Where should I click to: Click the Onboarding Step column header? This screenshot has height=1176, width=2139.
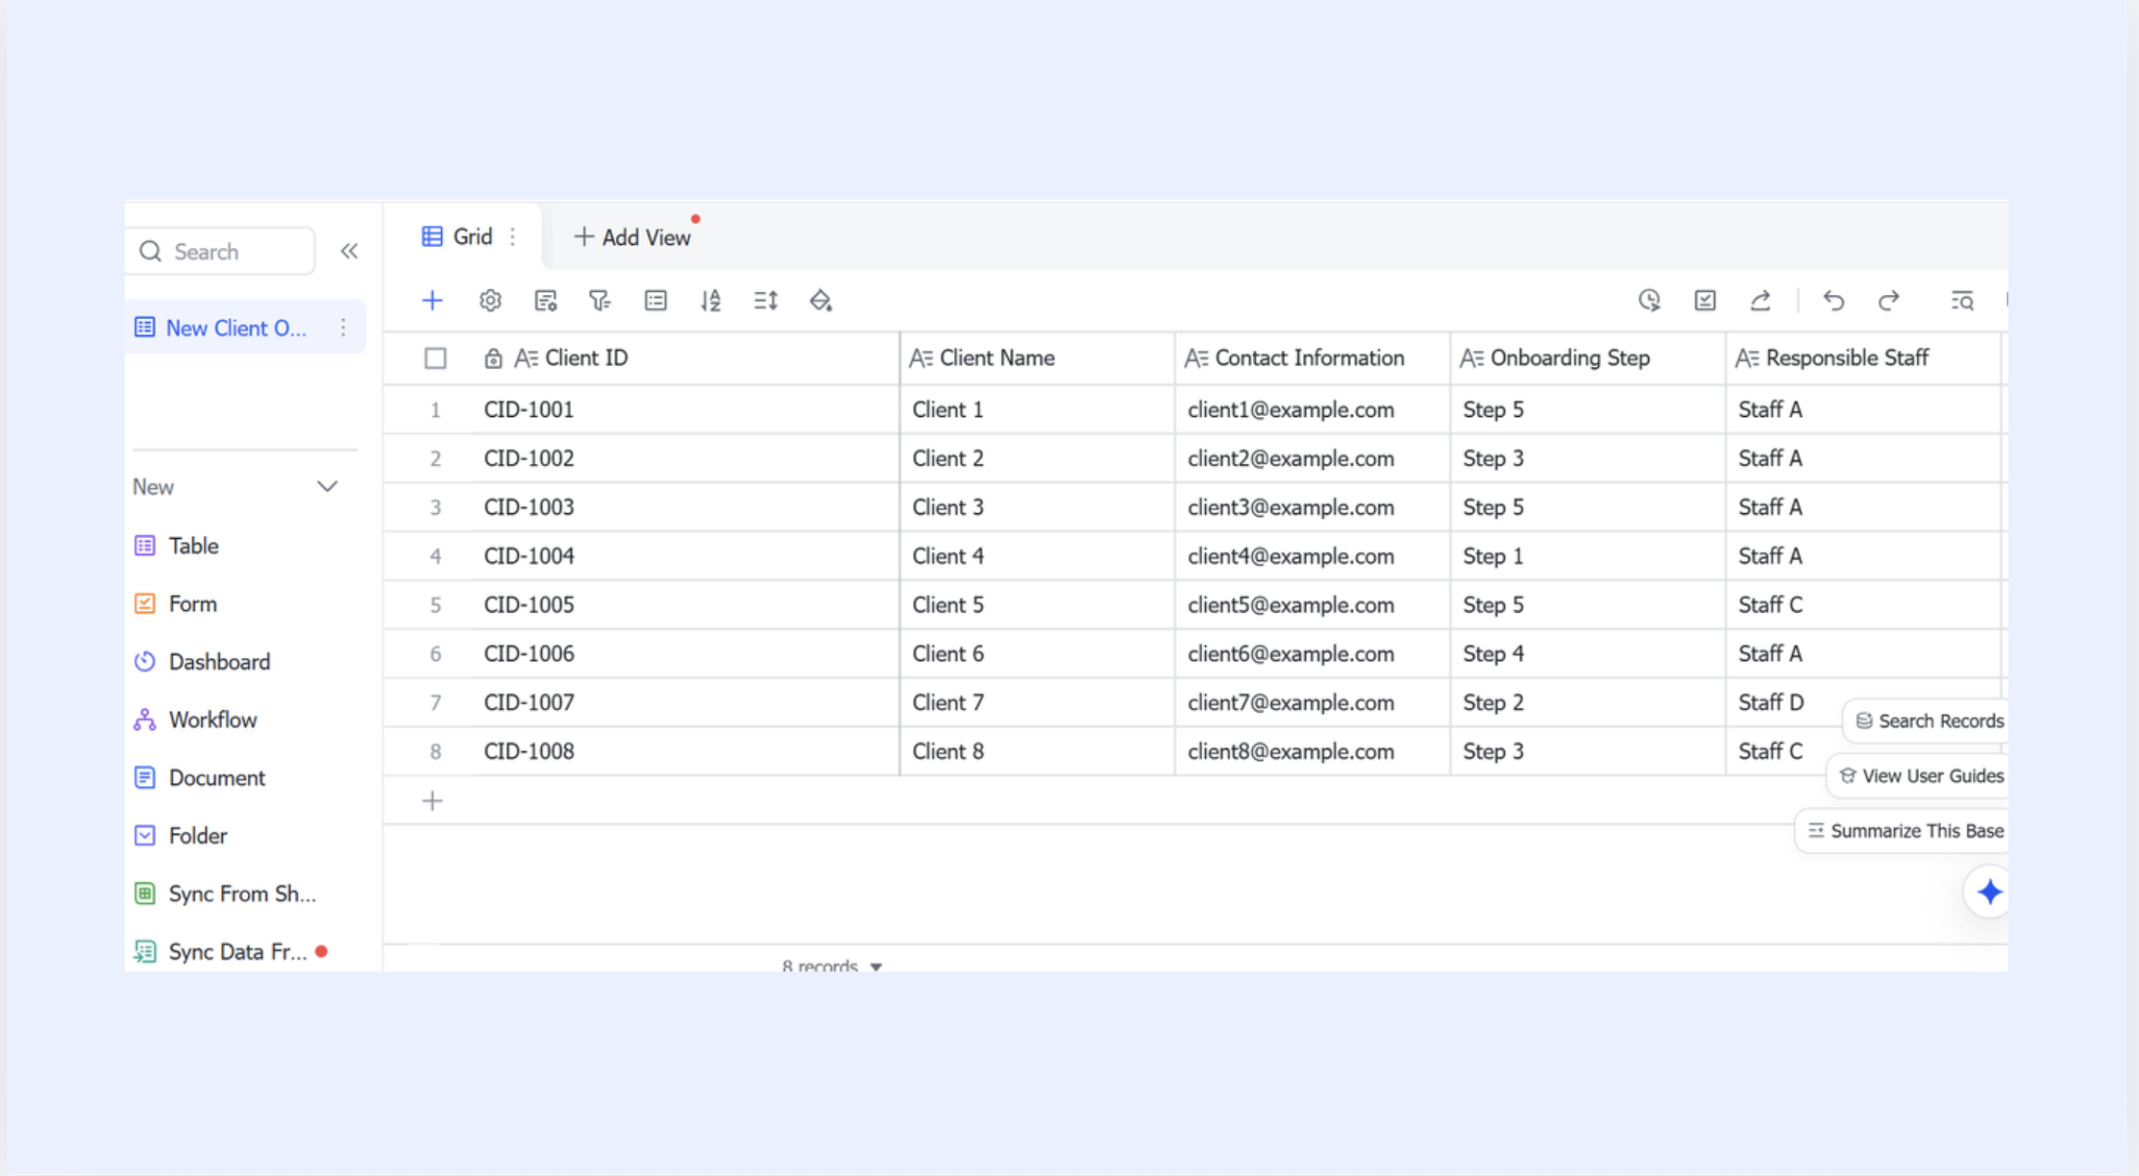[x=1587, y=358]
